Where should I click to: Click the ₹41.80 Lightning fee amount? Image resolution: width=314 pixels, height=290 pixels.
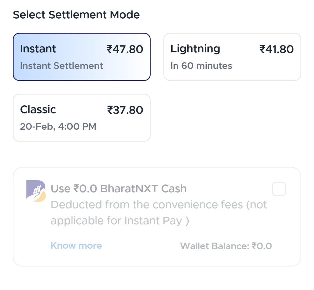pos(276,49)
